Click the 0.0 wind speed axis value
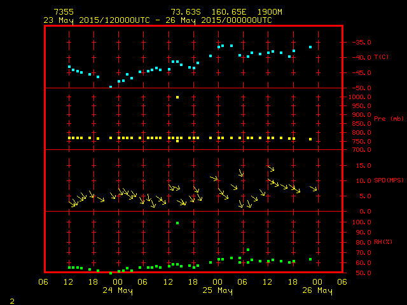This screenshot has width=407, height=305. click(x=365, y=212)
